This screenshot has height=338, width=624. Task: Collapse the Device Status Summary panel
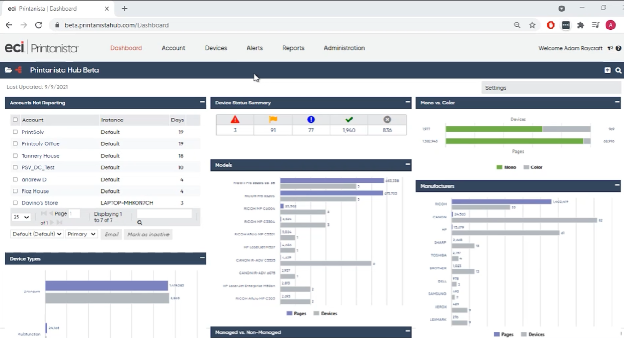(407, 102)
